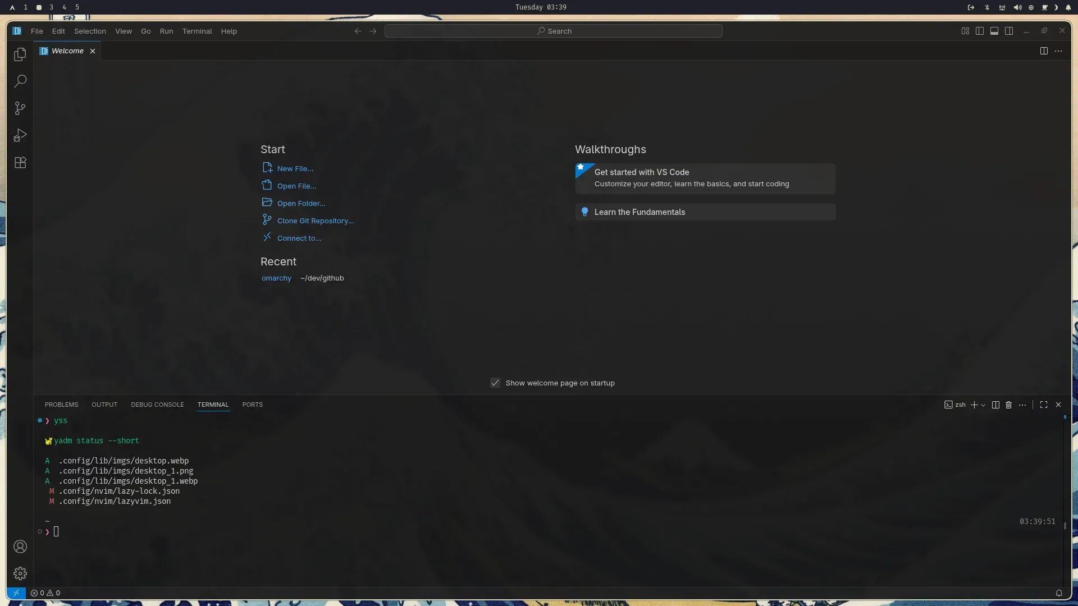
Task: Open Get started with VS Code walkthrough
Action: [x=705, y=178]
